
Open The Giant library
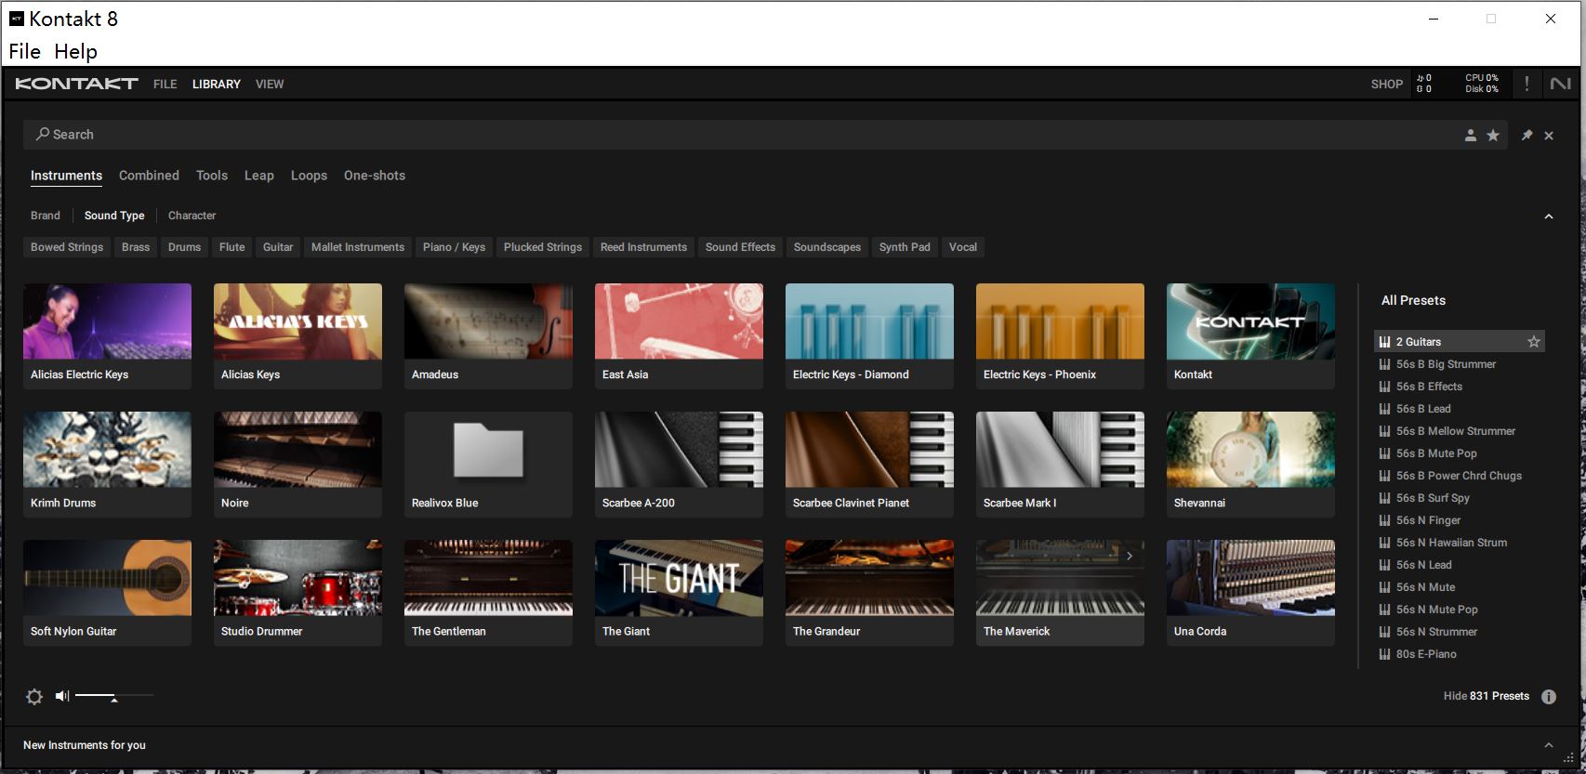(x=680, y=592)
